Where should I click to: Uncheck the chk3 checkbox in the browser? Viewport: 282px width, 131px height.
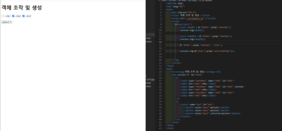point(23,16)
